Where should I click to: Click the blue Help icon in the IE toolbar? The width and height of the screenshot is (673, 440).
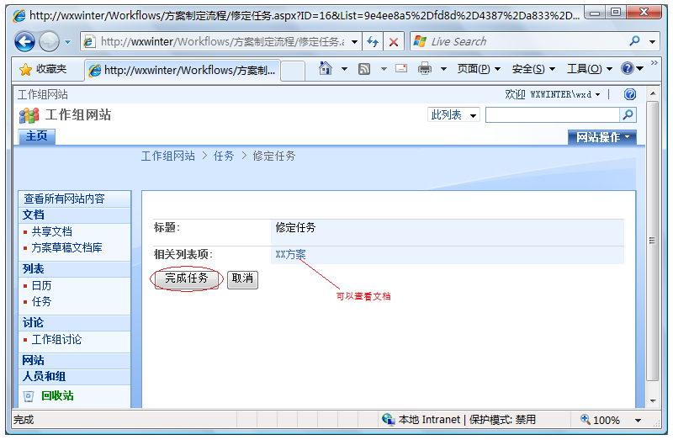tap(628, 68)
